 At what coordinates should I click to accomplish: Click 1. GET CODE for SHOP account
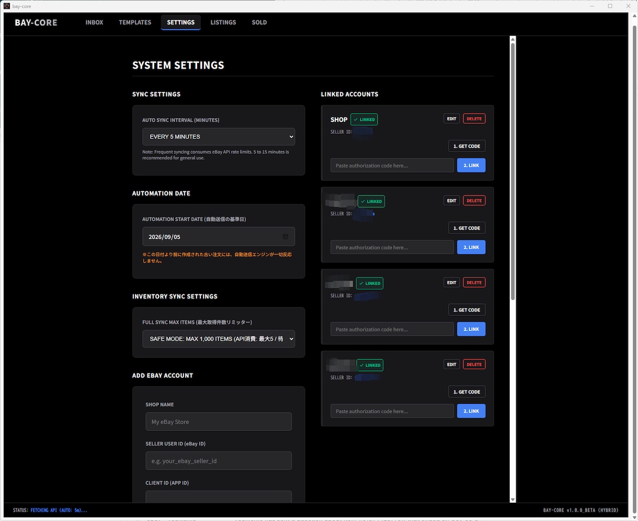tap(467, 146)
